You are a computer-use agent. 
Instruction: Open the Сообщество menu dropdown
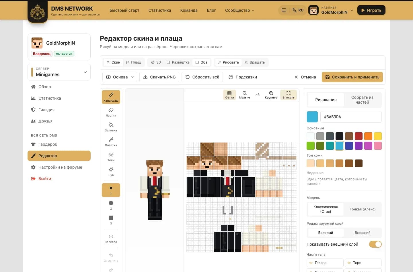[240, 10]
